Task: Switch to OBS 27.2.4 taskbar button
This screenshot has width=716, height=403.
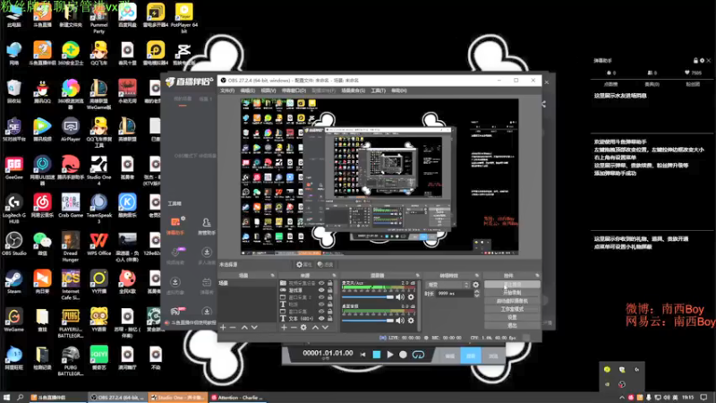Action: pyautogui.click(x=118, y=398)
